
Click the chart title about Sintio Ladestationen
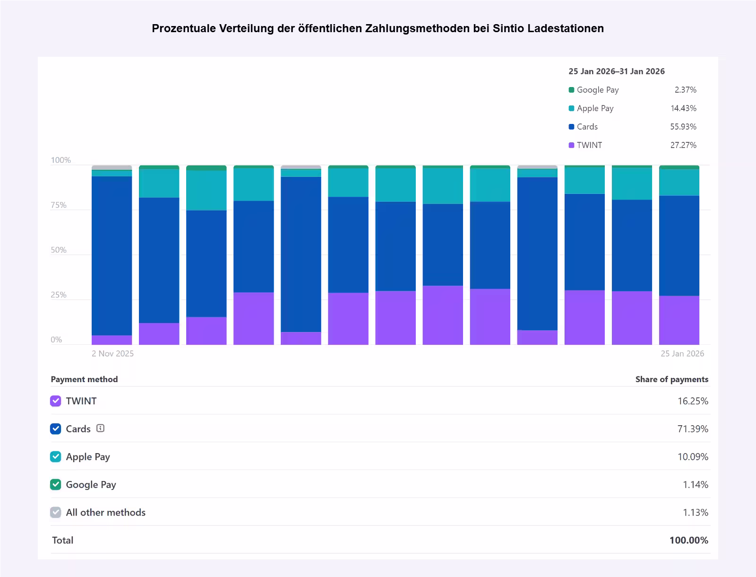point(378,28)
